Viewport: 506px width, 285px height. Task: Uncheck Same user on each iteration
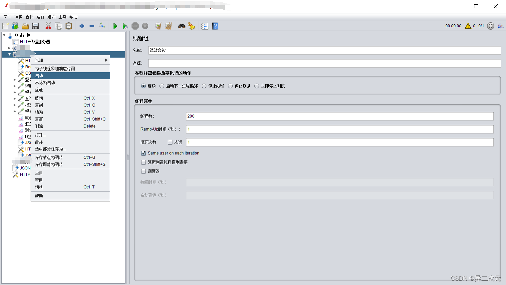[x=143, y=153]
